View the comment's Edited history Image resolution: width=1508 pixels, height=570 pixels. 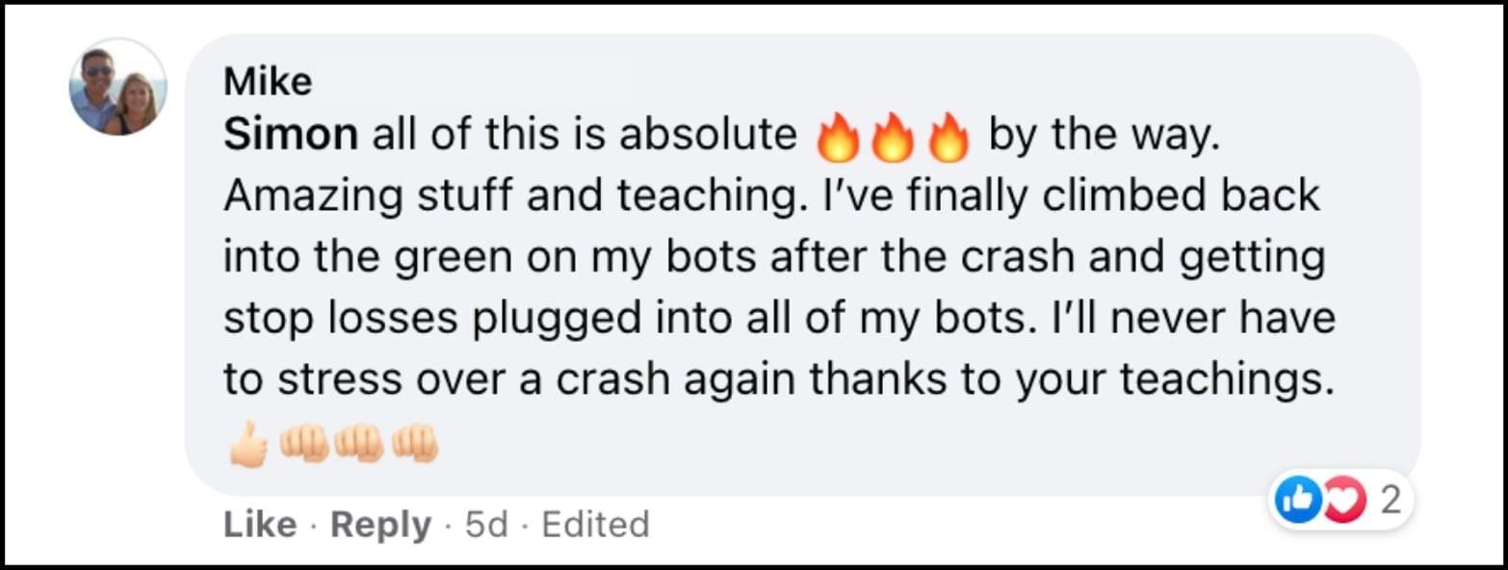point(595,525)
